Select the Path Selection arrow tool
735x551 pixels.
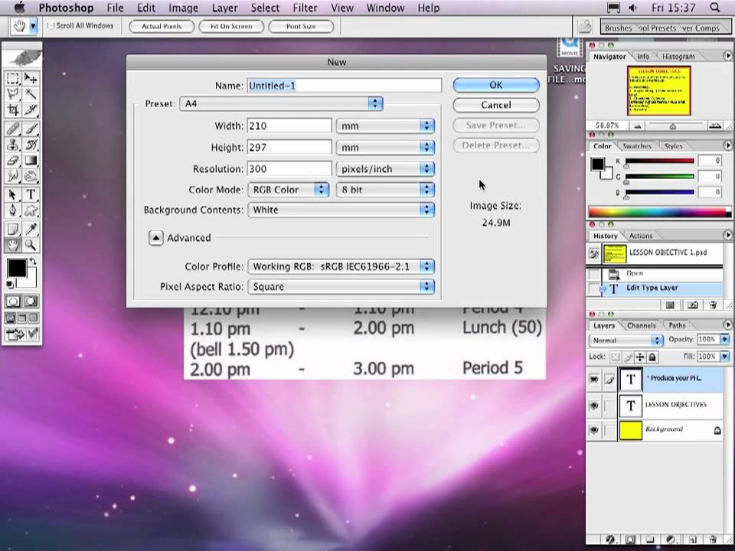tap(13, 194)
